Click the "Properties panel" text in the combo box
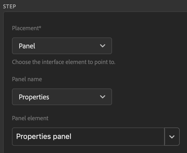The width and height of the screenshot is (187, 153). click(44, 136)
